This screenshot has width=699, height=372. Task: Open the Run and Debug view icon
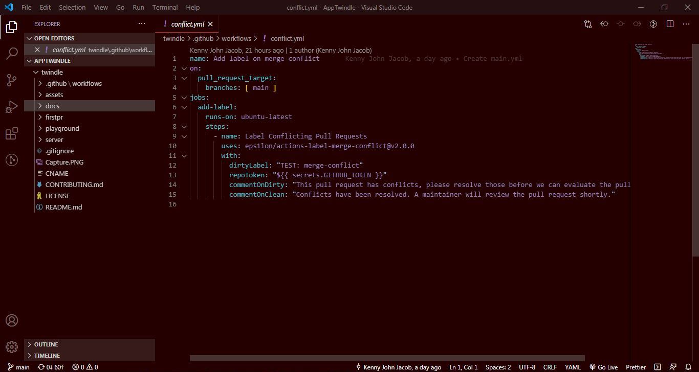(x=12, y=107)
